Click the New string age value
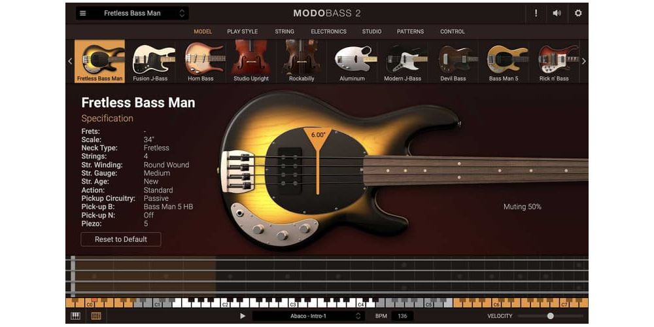The image size is (654, 327). pyautogui.click(x=151, y=181)
